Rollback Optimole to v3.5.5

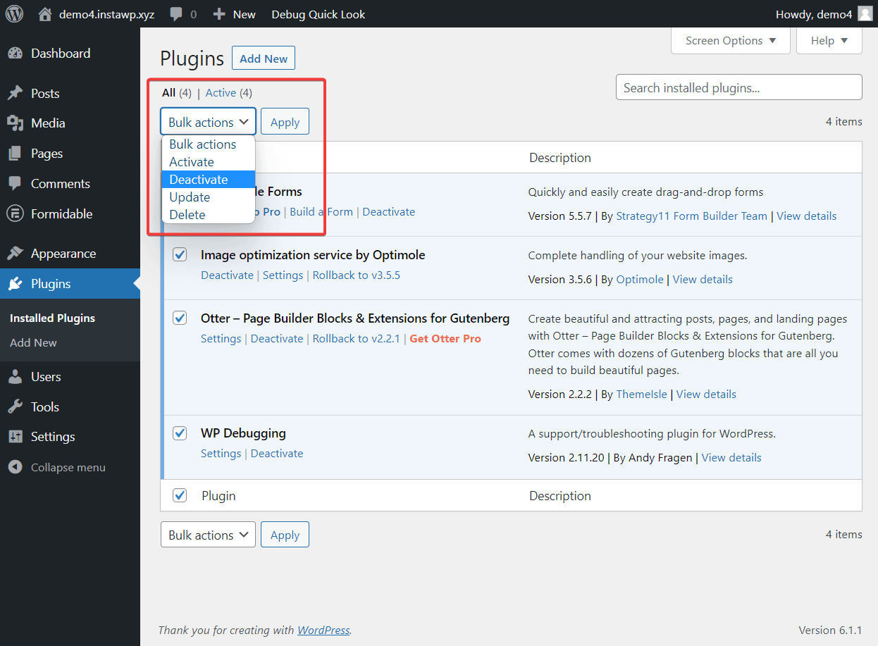[x=356, y=275]
